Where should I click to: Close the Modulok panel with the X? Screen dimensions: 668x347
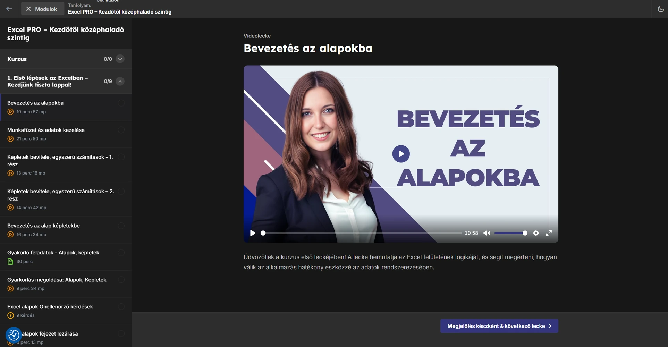28,9
